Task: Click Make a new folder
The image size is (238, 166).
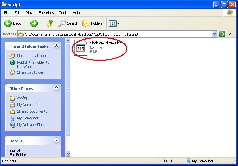Action: tap(32, 56)
